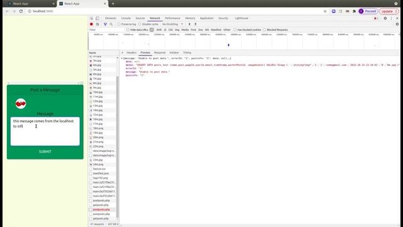Clear the network log icon
The height and width of the screenshot is (227, 403).
[x=98, y=24]
